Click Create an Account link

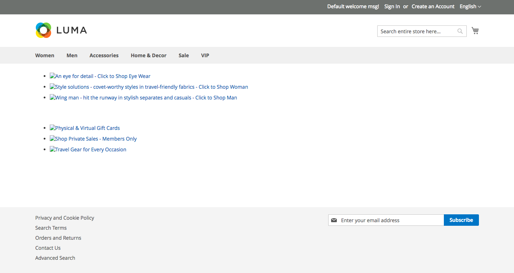pos(433,6)
